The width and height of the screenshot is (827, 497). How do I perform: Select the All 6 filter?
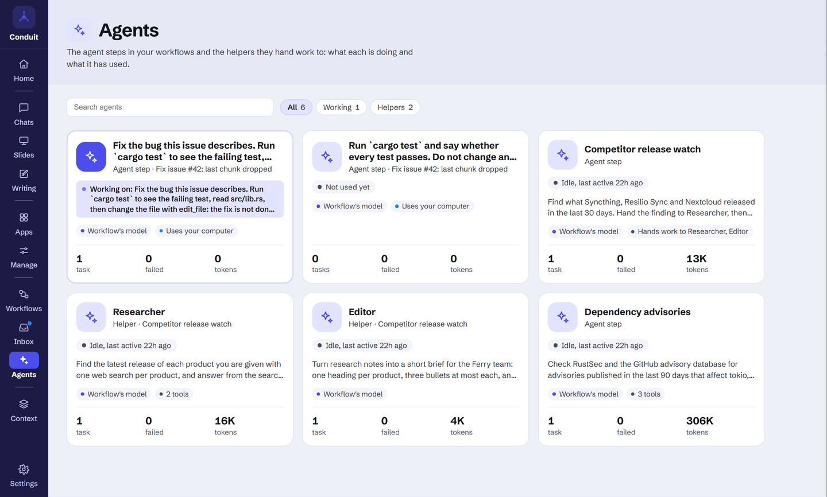click(296, 107)
